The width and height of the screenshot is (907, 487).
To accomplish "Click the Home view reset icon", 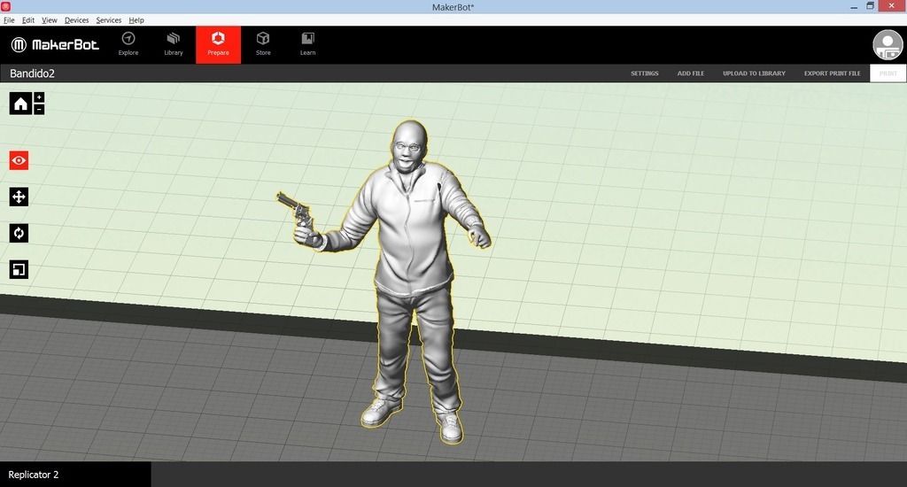I will [x=20, y=104].
